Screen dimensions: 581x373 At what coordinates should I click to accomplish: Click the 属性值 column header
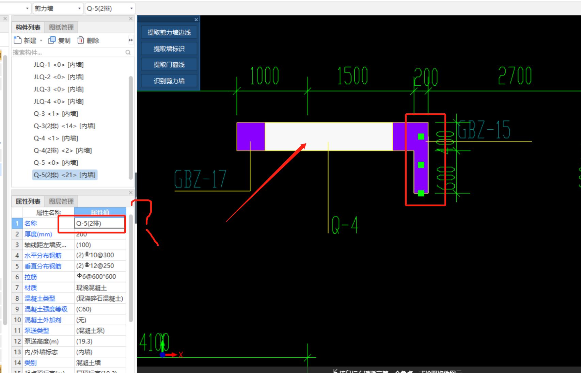(100, 212)
